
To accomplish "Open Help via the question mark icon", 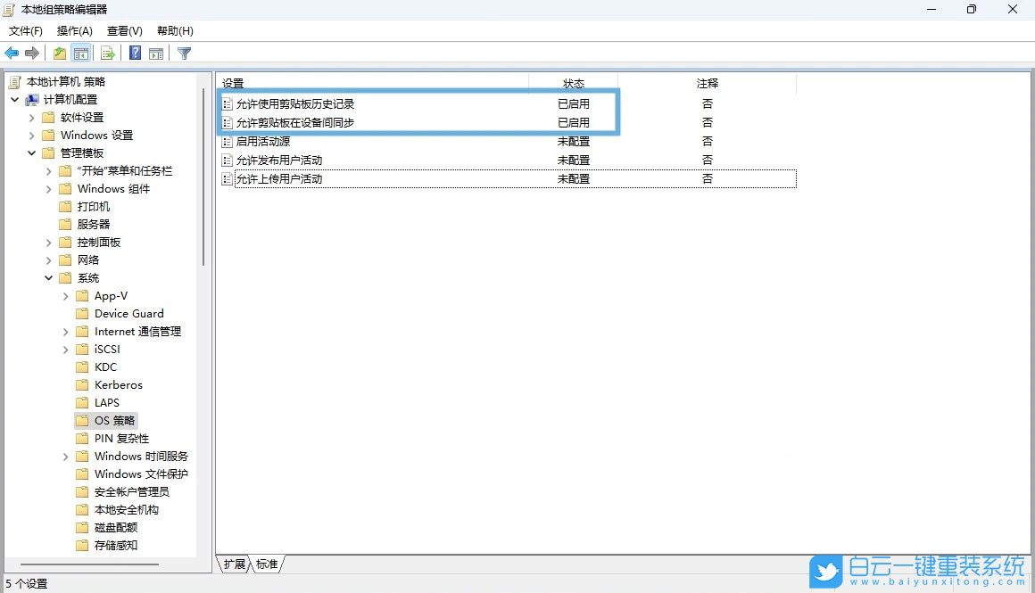I will pyautogui.click(x=134, y=53).
